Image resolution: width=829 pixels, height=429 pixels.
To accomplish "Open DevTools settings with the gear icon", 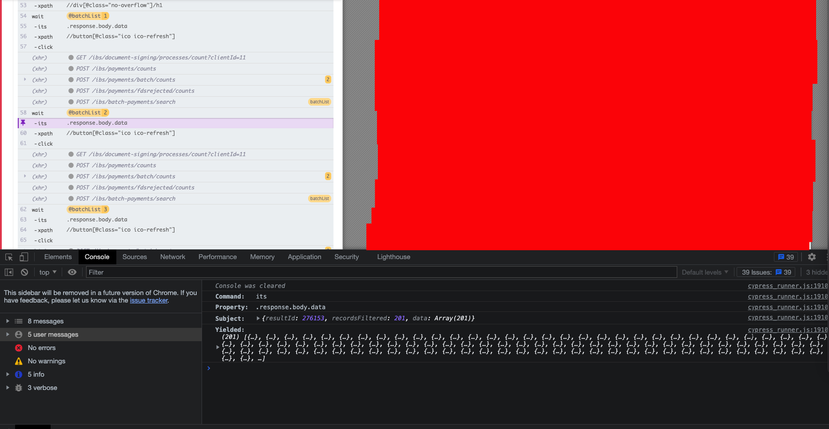I will tap(812, 257).
